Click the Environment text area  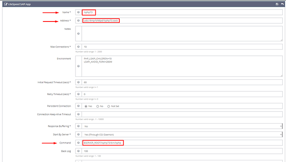click(x=182, y=66)
